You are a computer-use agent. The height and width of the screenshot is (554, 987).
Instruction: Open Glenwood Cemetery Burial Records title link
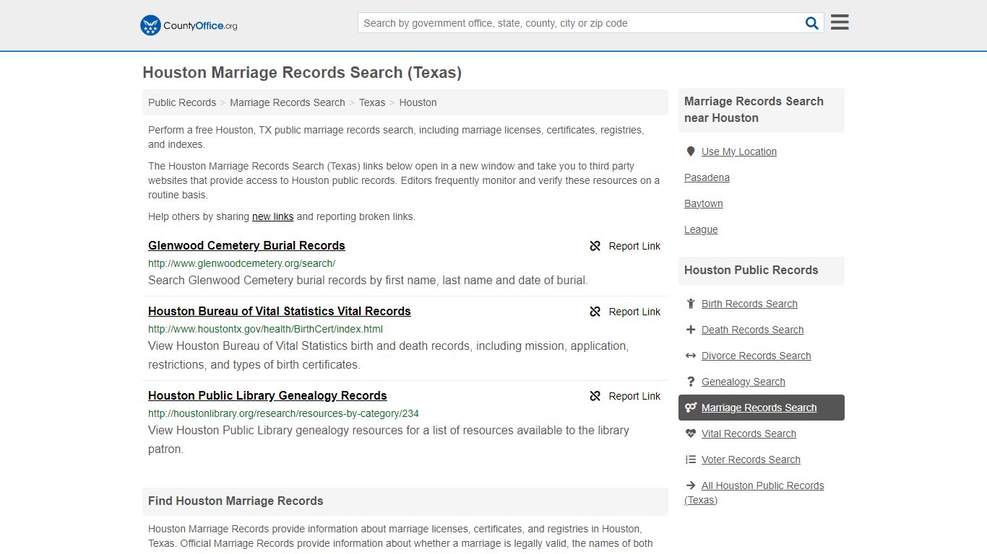pyautogui.click(x=246, y=245)
